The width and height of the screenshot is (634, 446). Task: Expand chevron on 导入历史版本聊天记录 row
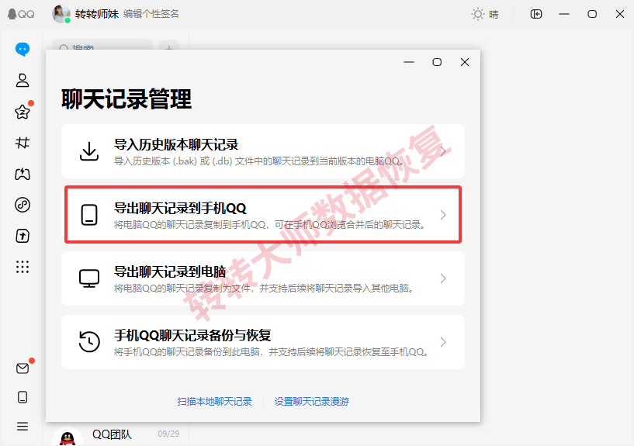click(x=443, y=151)
